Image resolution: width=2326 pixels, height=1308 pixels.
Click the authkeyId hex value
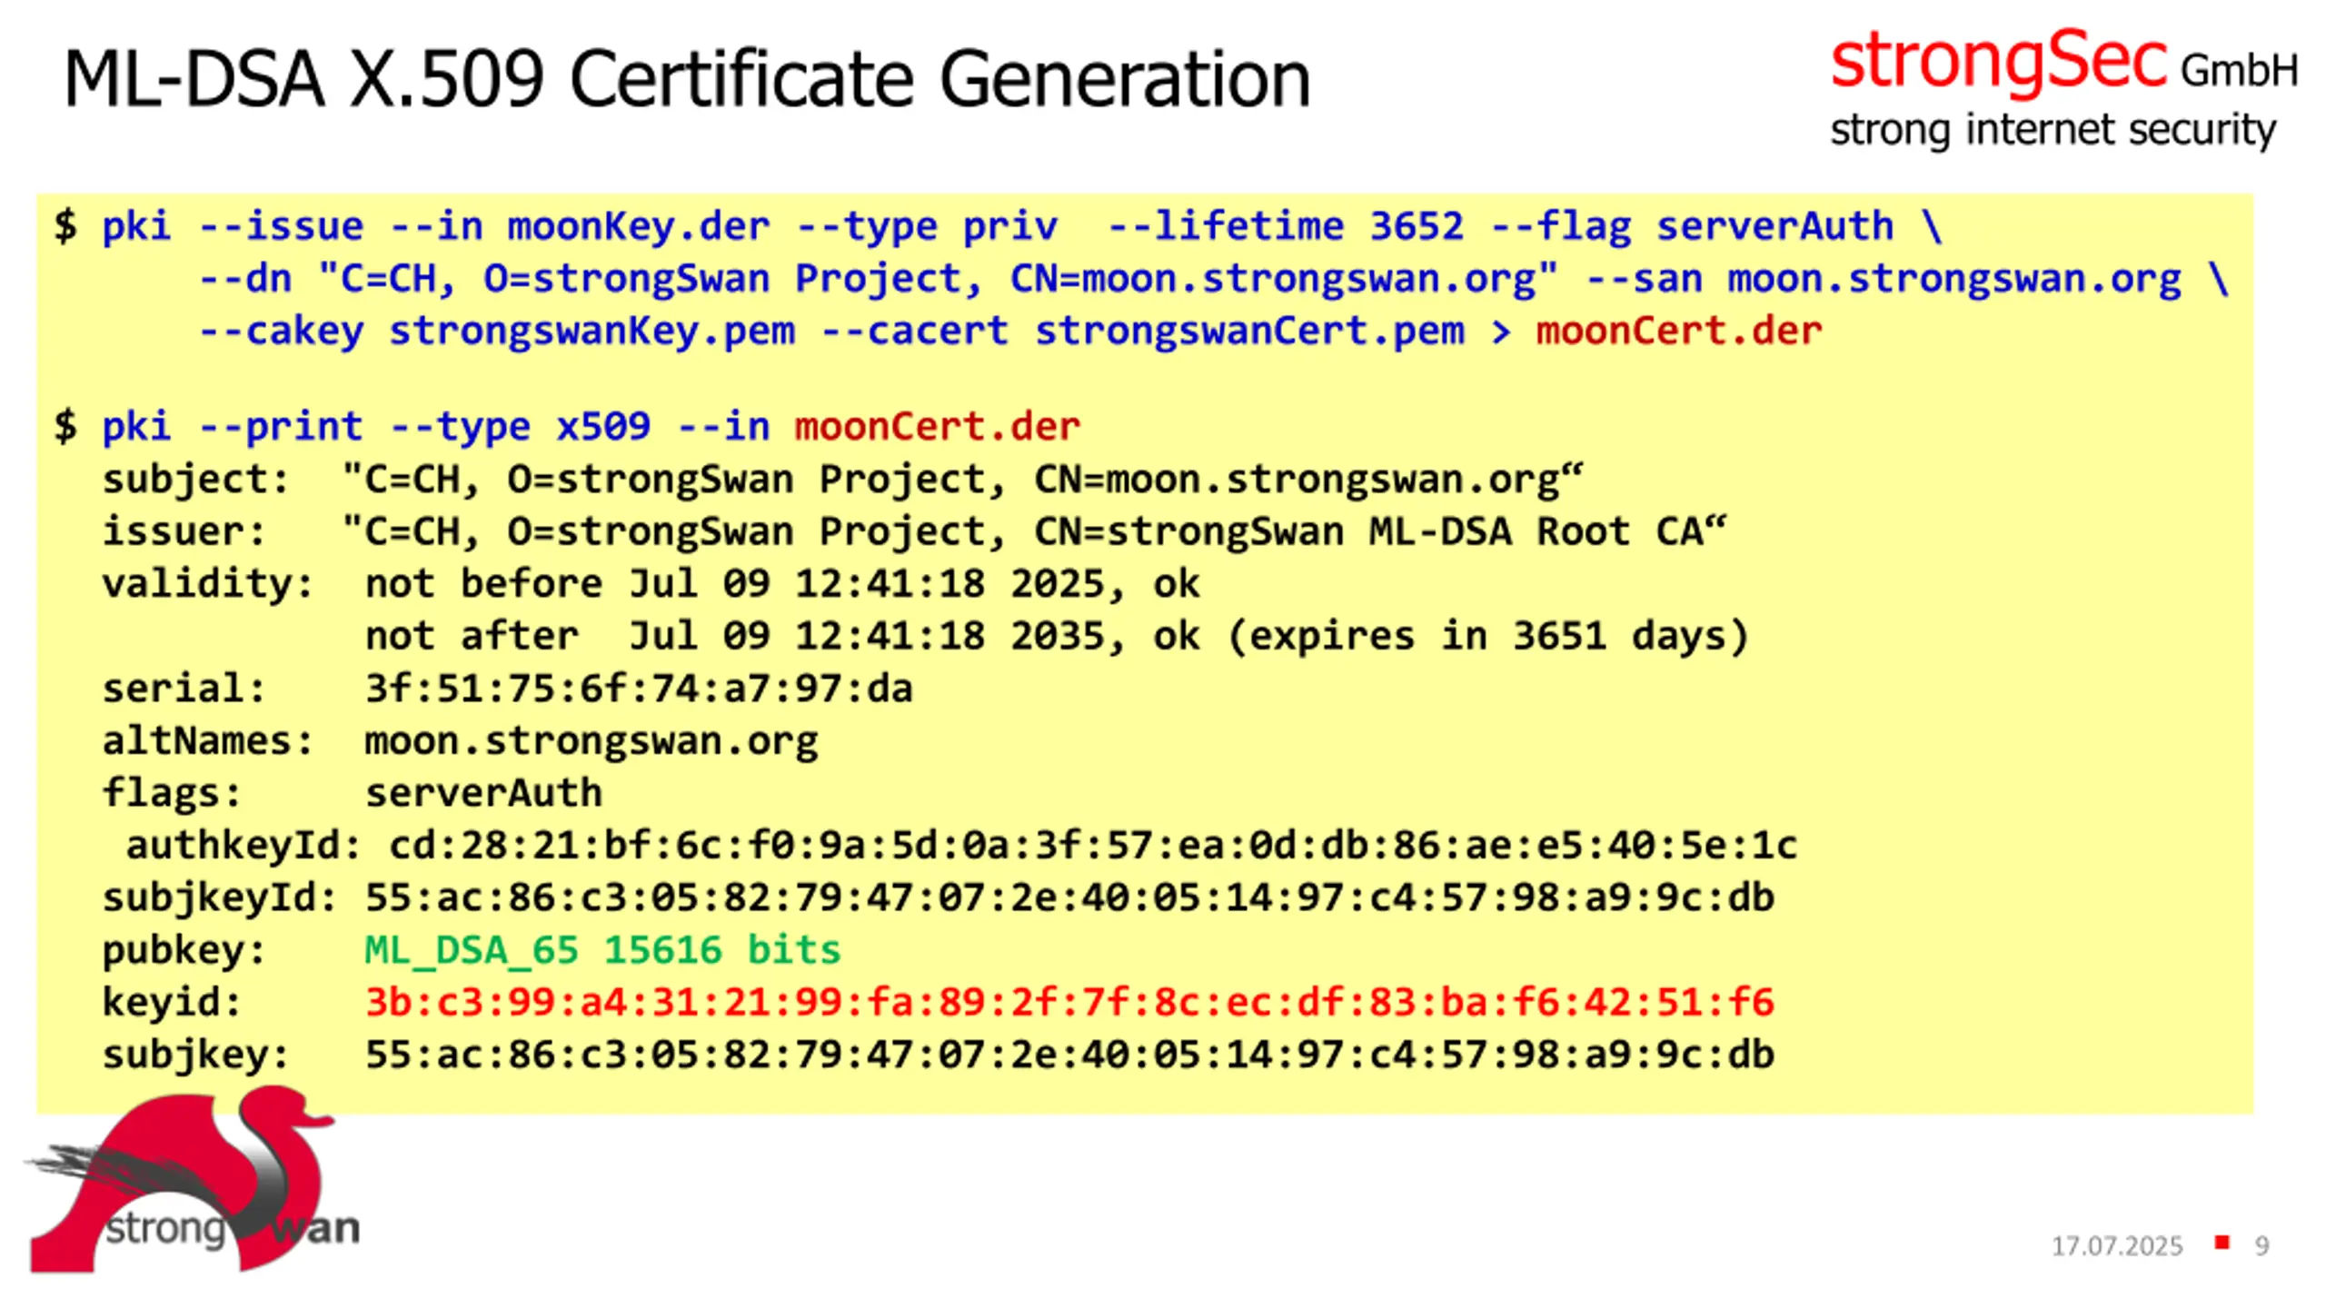click(1093, 846)
